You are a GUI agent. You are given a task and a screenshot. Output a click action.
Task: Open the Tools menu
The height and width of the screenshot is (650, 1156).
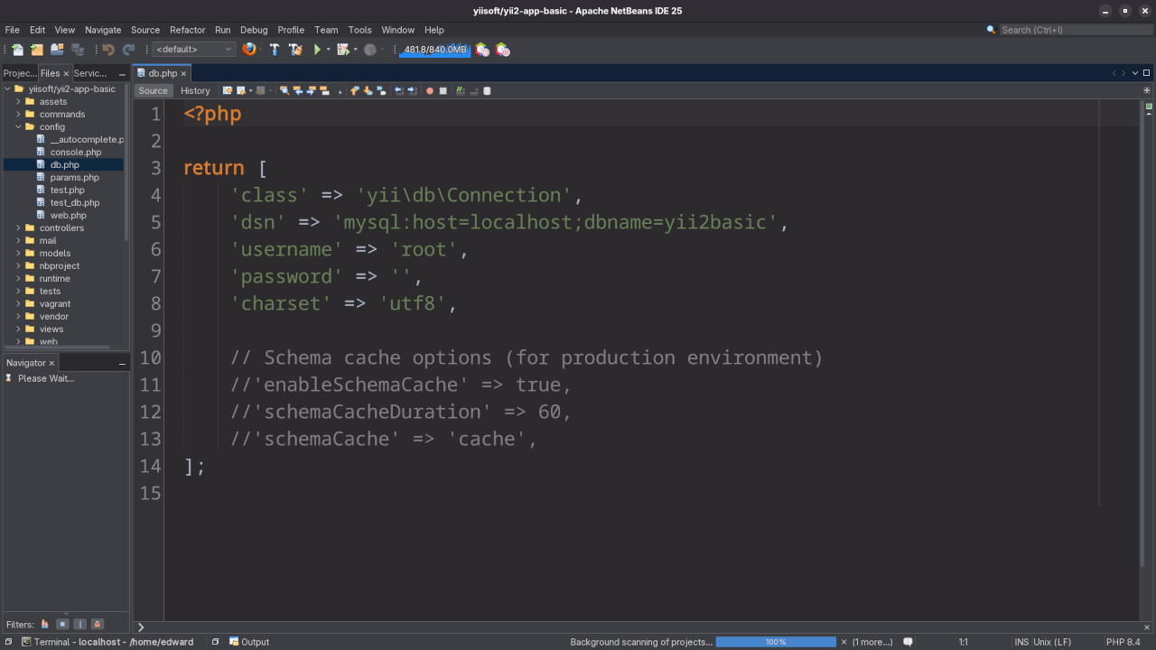(359, 30)
